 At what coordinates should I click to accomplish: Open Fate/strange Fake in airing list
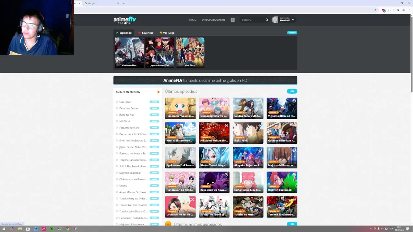(129, 128)
